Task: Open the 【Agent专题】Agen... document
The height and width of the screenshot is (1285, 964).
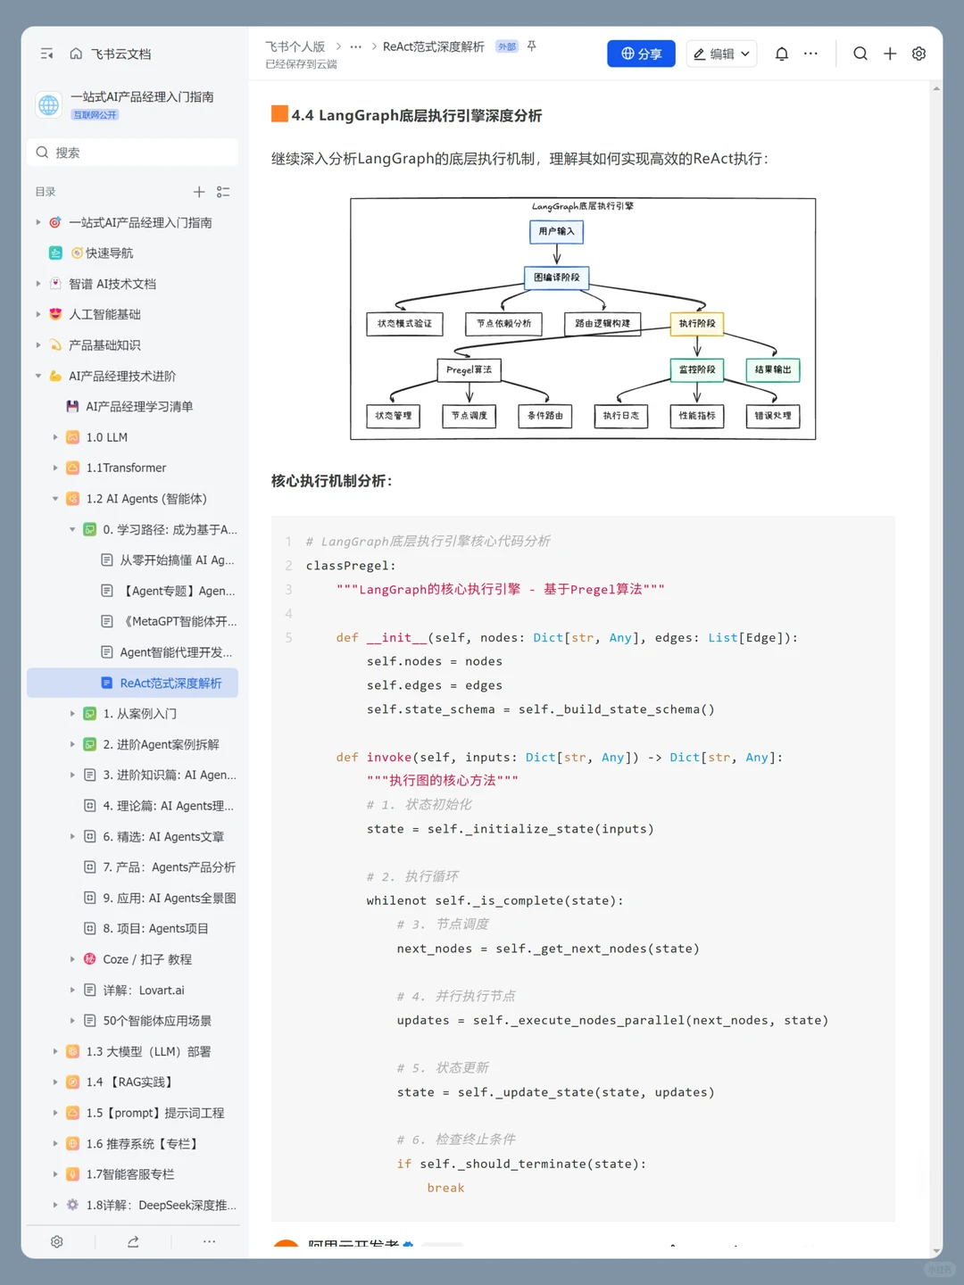Action: (132, 591)
